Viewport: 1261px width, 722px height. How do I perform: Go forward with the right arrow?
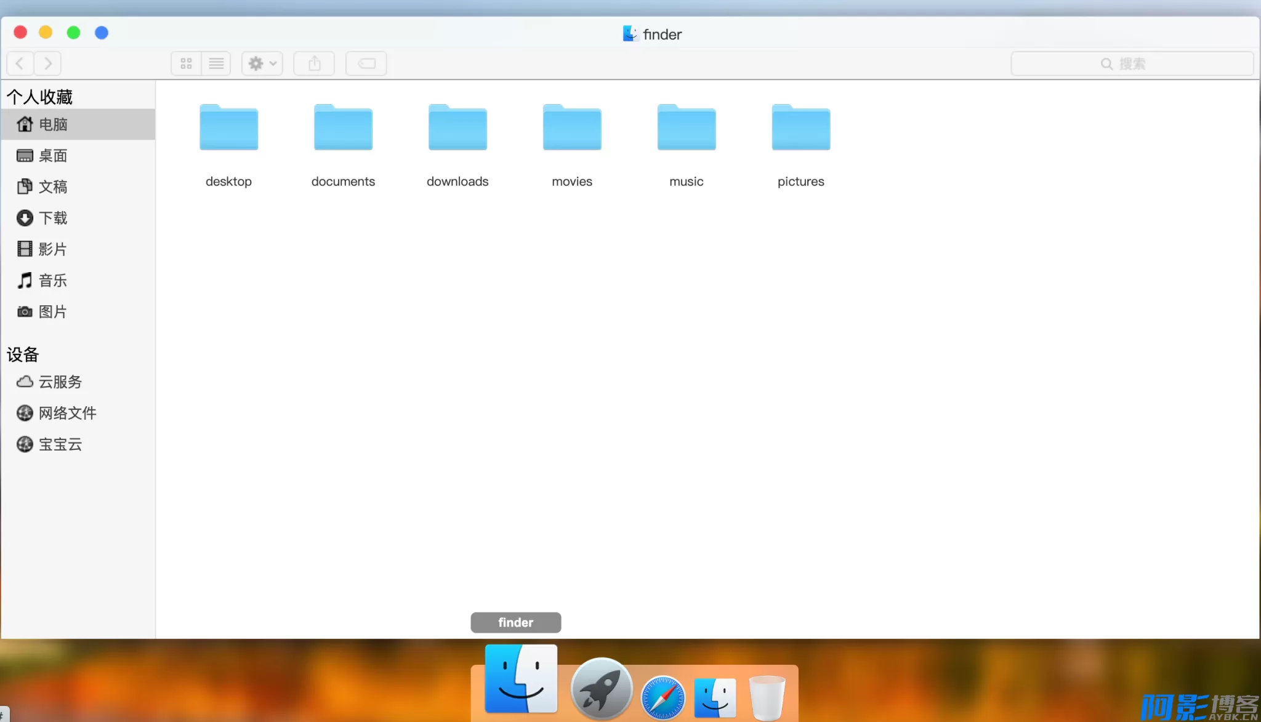click(48, 63)
